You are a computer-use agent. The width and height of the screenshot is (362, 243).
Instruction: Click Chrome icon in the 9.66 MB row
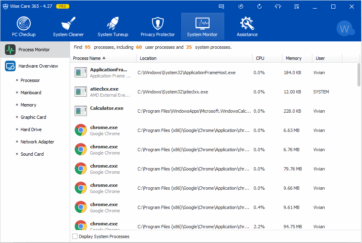click(81, 188)
